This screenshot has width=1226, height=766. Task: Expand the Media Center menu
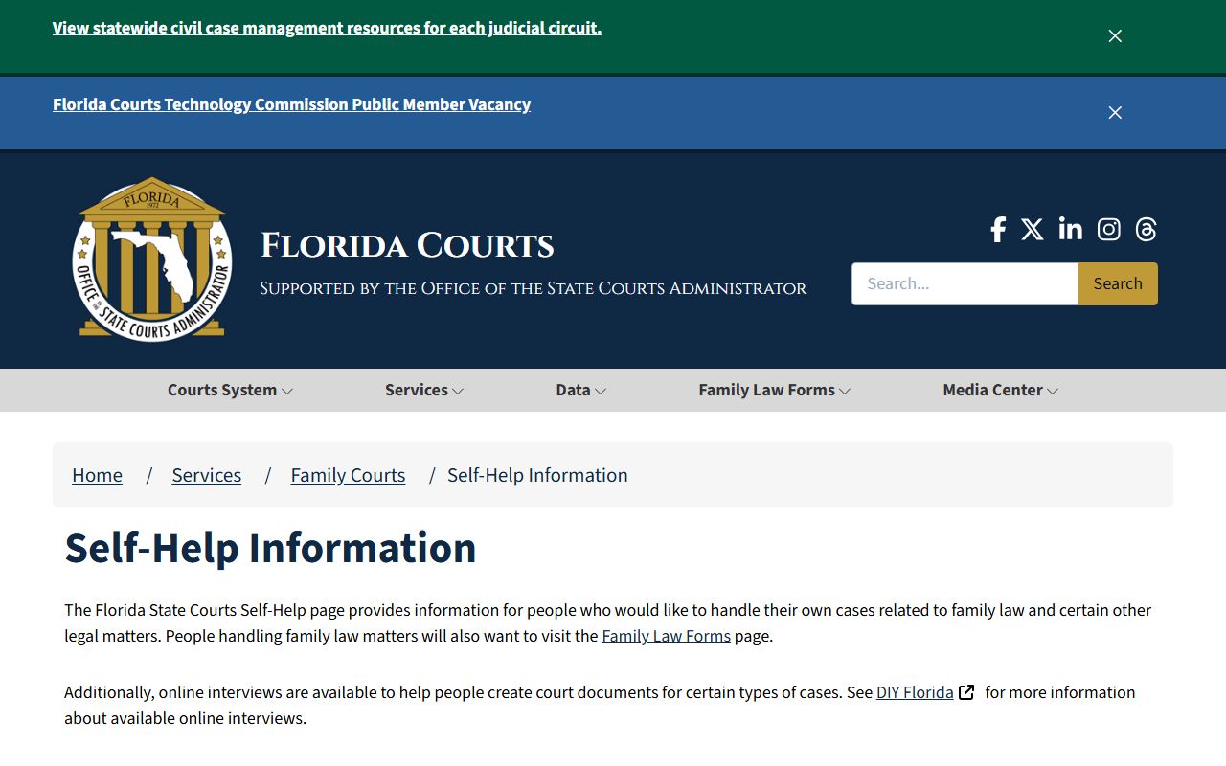(1001, 390)
